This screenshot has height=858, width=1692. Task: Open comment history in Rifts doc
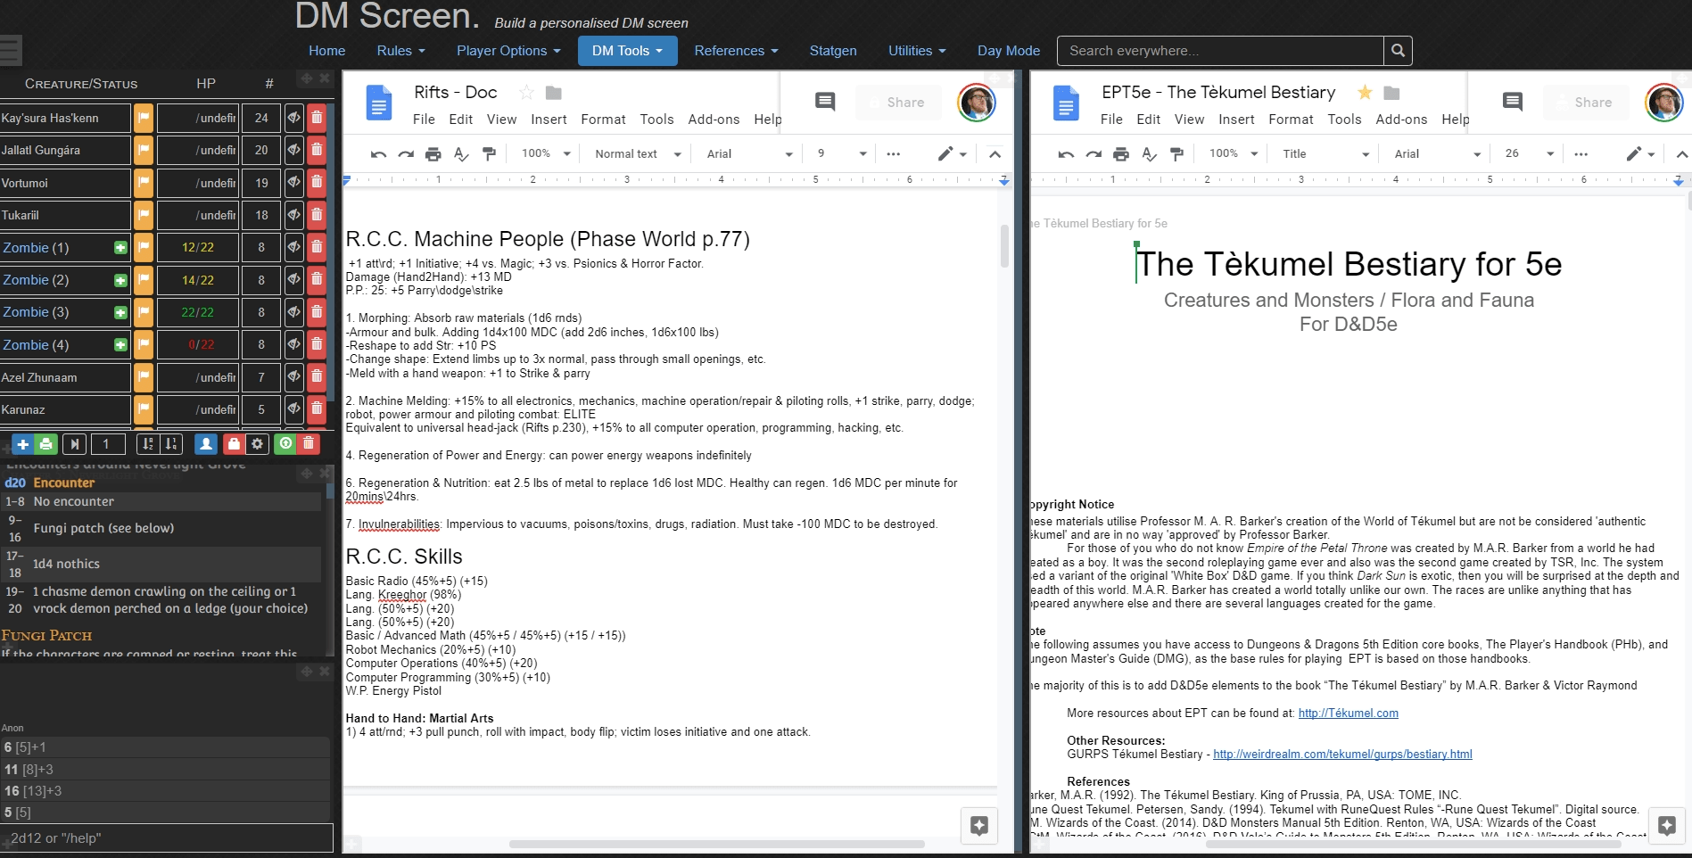[x=825, y=102]
